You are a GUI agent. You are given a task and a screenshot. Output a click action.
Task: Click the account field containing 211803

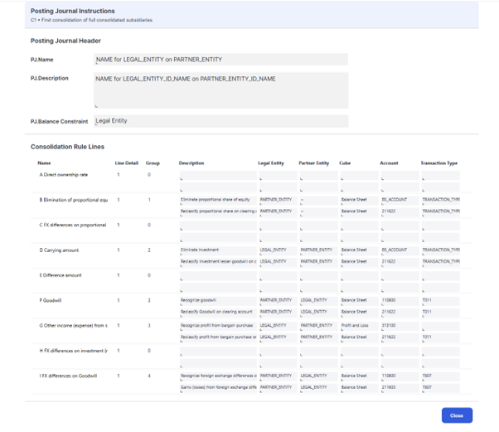point(397,387)
